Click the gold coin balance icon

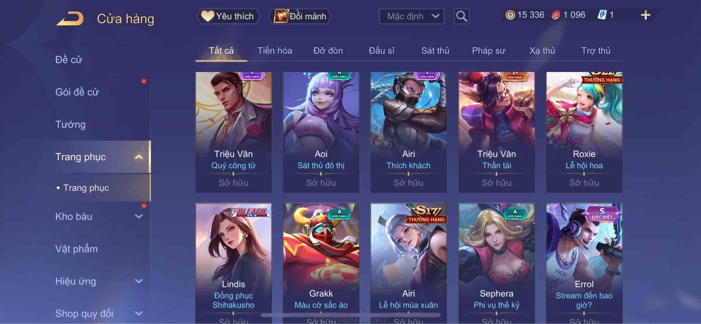point(510,15)
